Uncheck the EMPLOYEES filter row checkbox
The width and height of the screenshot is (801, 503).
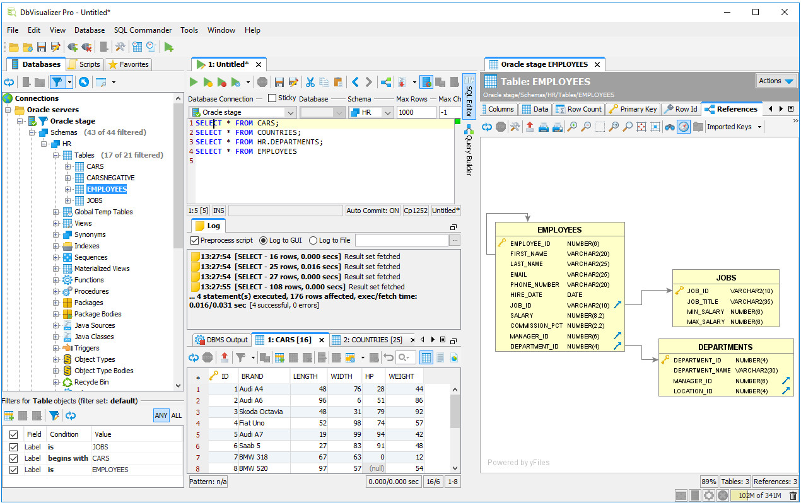pos(13,470)
